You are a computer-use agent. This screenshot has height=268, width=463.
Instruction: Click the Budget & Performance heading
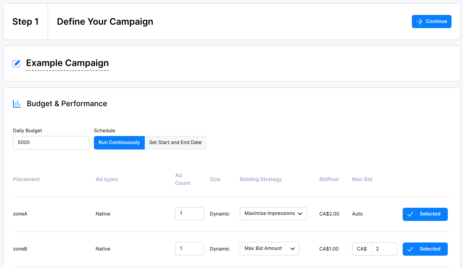(67, 104)
